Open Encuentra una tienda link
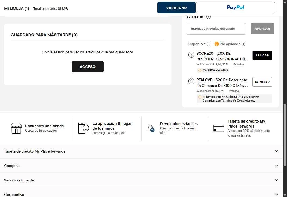Image resolution: width=287 pixels, height=197 pixels. click(x=44, y=126)
